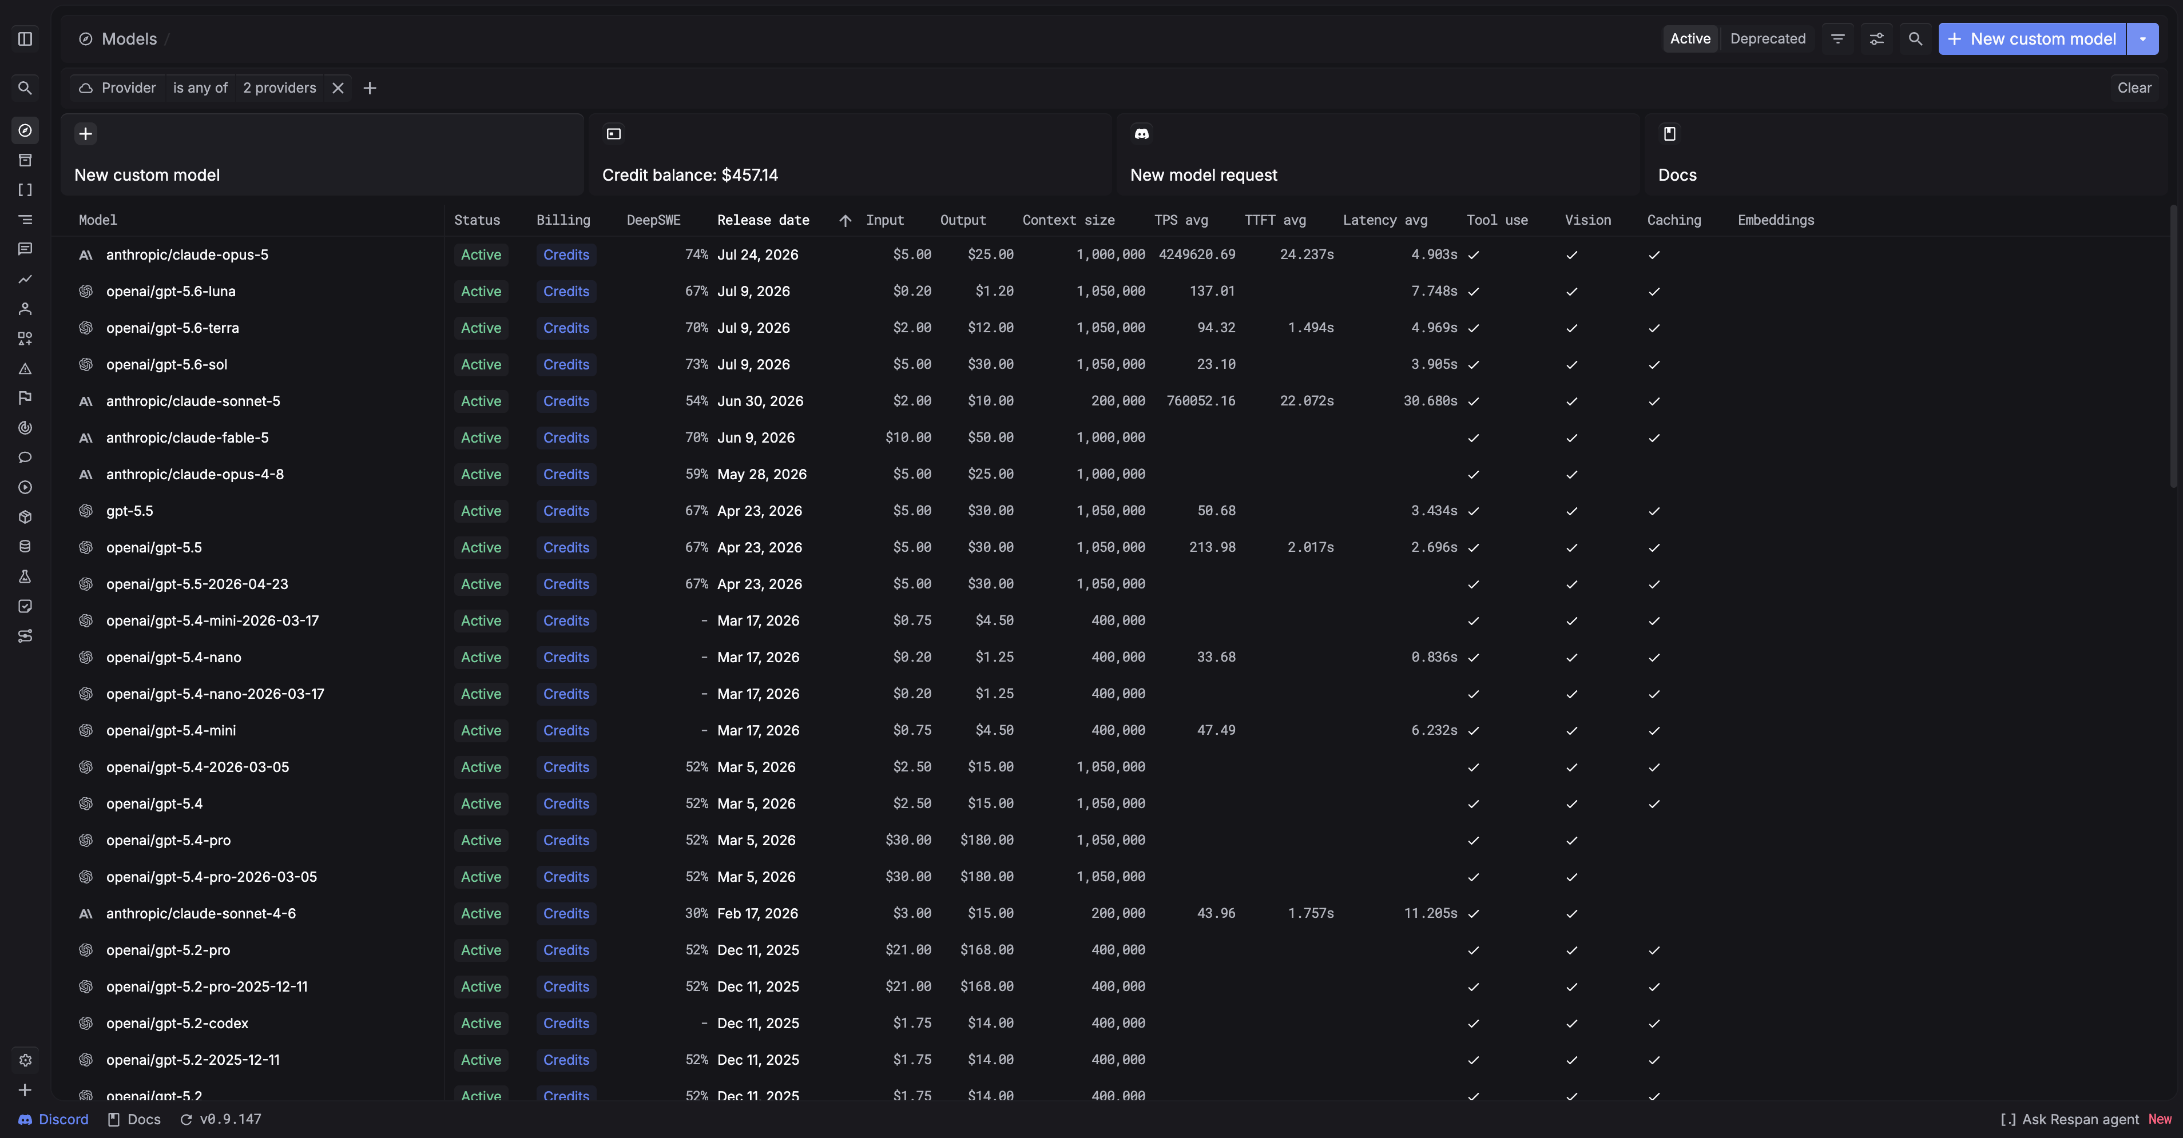Open the square brackets icon in sidebar
The image size is (2183, 1138).
tap(25, 190)
